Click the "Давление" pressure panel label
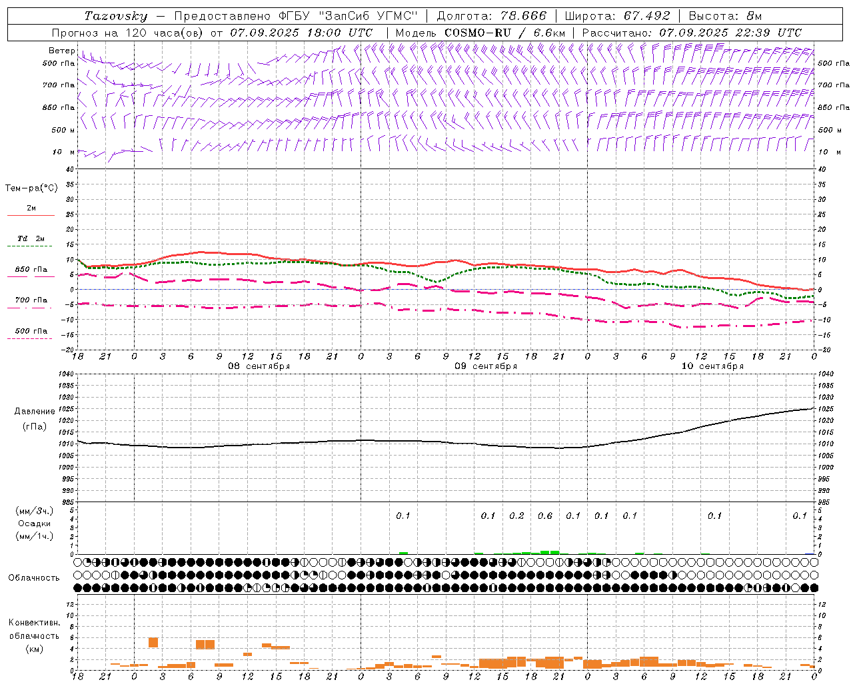This screenshot has width=853, height=682. click(35, 412)
